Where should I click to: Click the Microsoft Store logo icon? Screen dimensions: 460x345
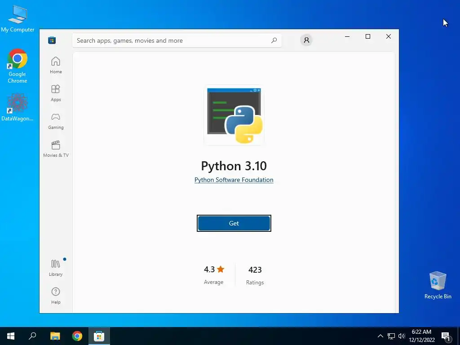click(52, 40)
